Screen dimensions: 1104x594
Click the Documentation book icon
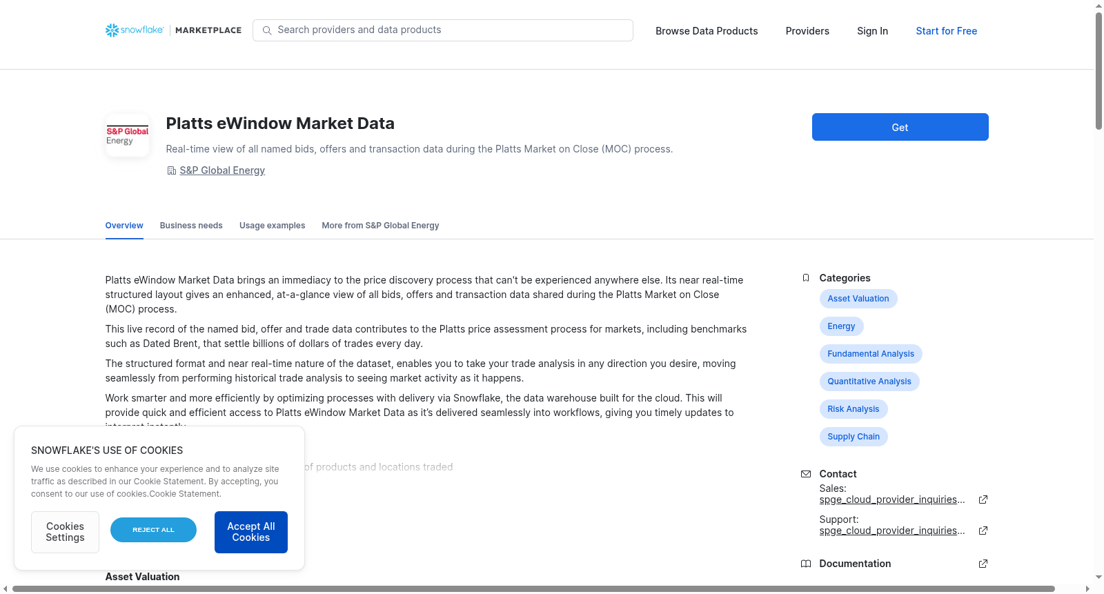(806, 564)
